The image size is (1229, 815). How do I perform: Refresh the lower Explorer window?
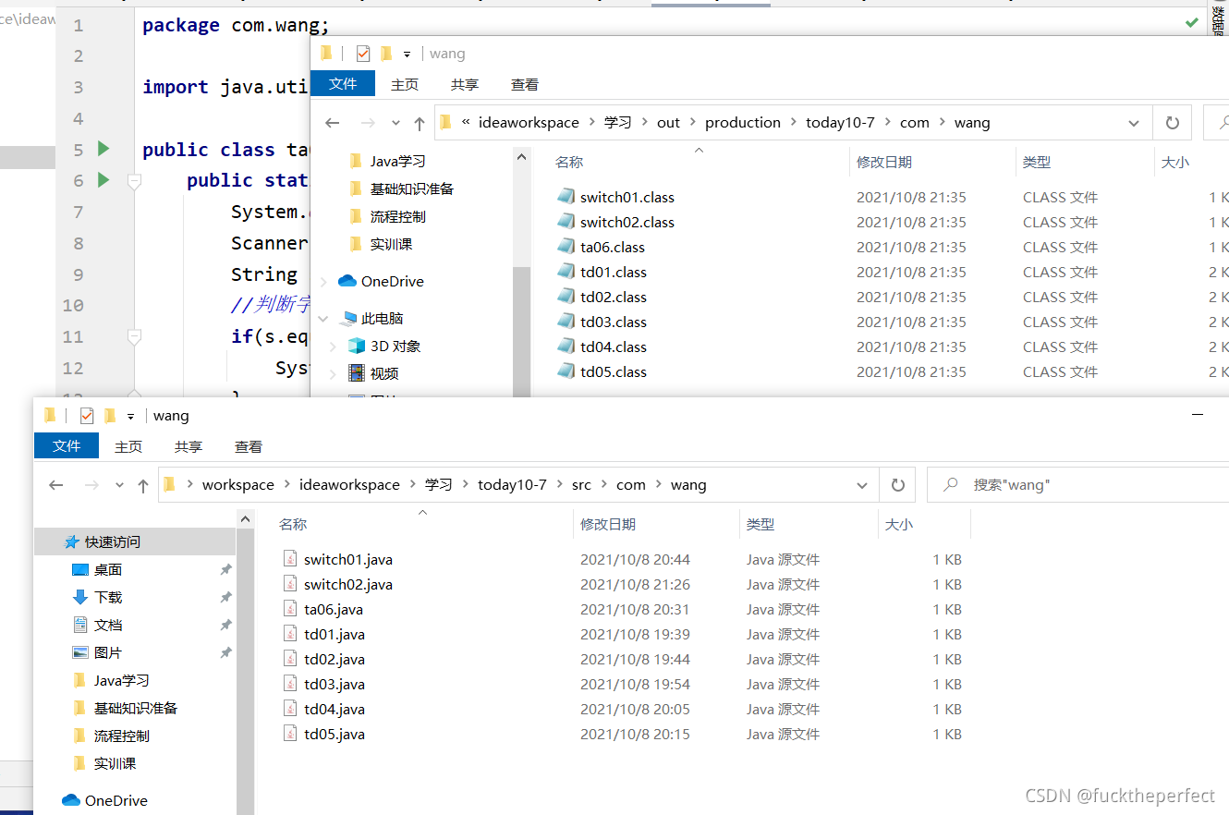click(x=897, y=485)
